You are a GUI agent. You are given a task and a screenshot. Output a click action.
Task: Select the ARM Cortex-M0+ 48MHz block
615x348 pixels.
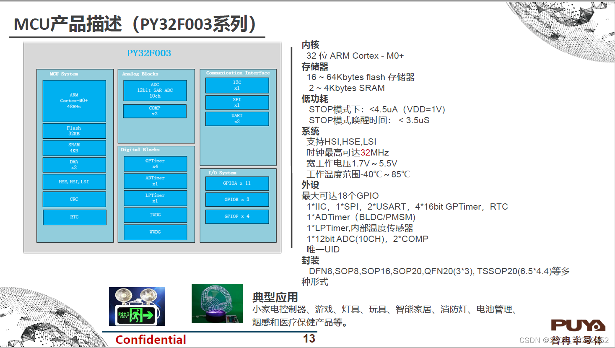[74, 101]
